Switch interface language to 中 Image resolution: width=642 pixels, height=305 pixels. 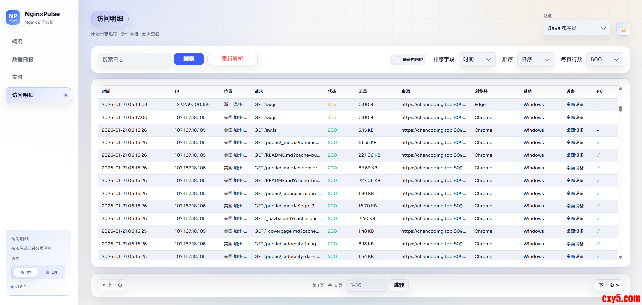(26, 272)
